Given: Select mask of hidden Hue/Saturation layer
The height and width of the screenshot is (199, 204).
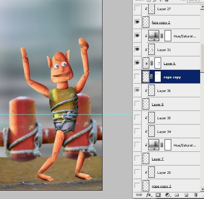Looking at the screenshot, I should 168,145.
